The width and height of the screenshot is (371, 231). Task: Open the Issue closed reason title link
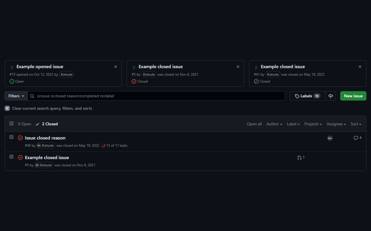coord(45,138)
